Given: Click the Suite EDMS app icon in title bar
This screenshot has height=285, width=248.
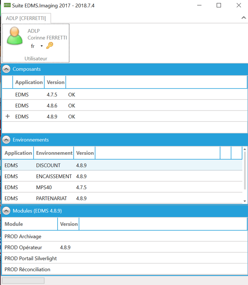Looking at the screenshot, I should [7, 5].
